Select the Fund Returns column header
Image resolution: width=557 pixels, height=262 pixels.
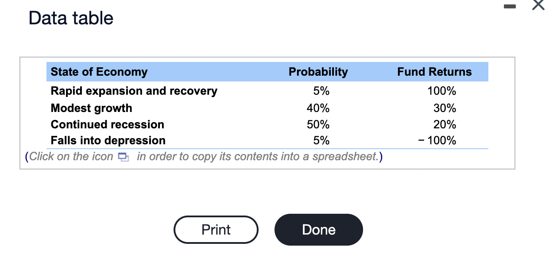point(434,72)
